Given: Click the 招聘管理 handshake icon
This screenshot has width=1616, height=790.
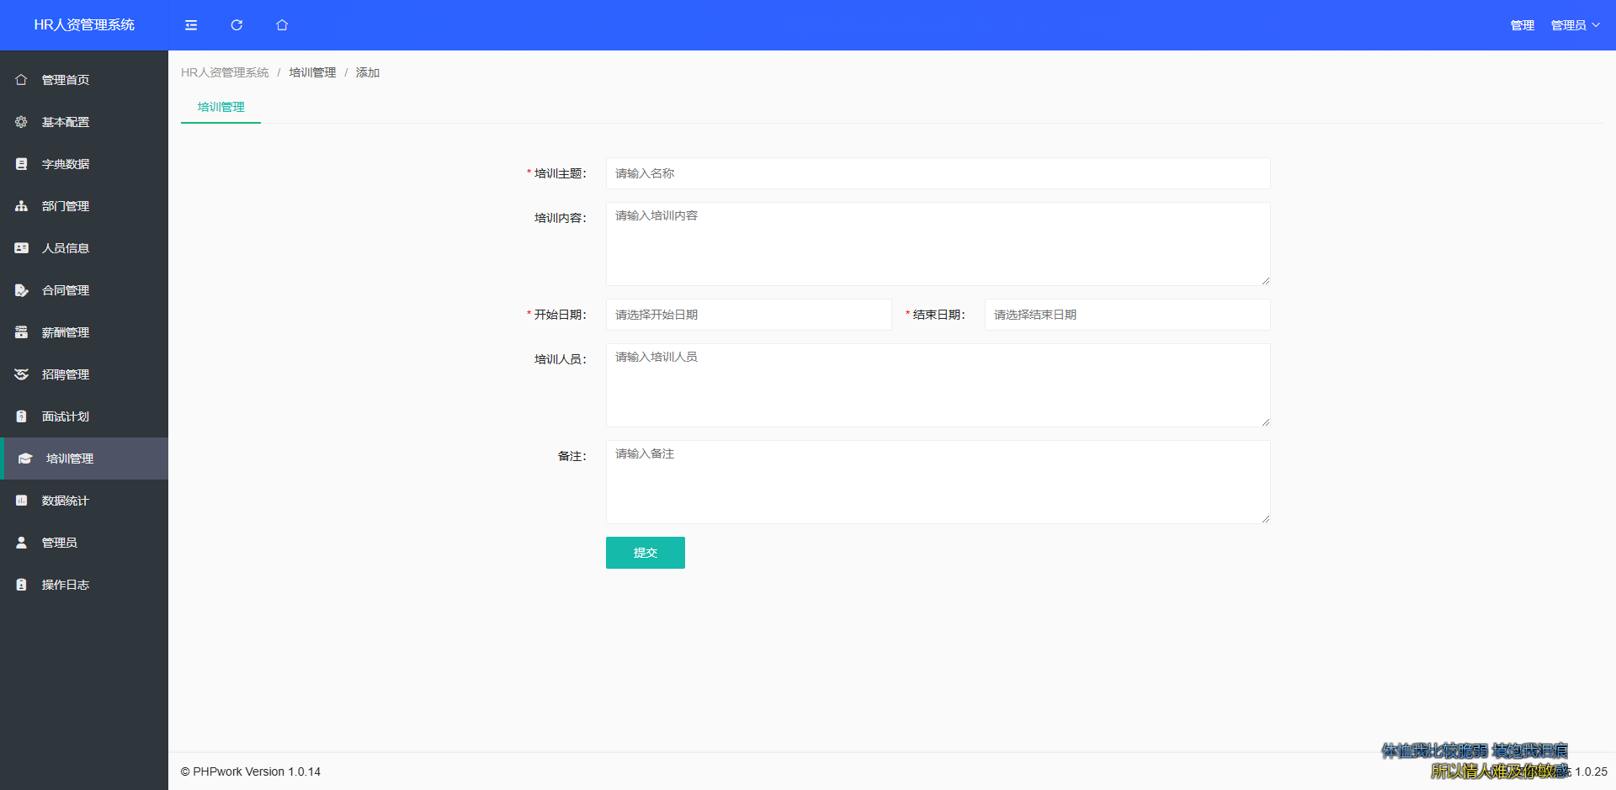Looking at the screenshot, I should coord(22,374).
